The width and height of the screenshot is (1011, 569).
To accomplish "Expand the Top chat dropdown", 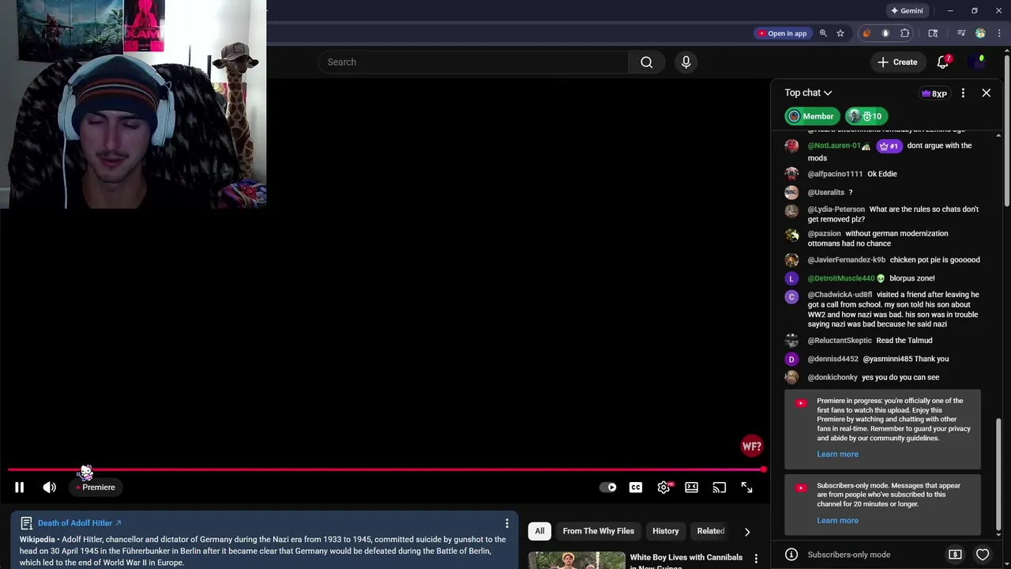I will (808, 93).
